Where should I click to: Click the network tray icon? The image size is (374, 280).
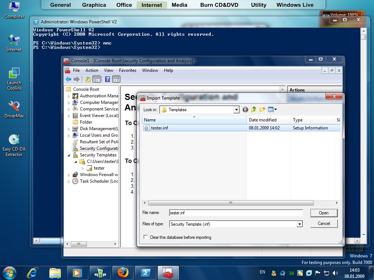click(x=326, y=273)
